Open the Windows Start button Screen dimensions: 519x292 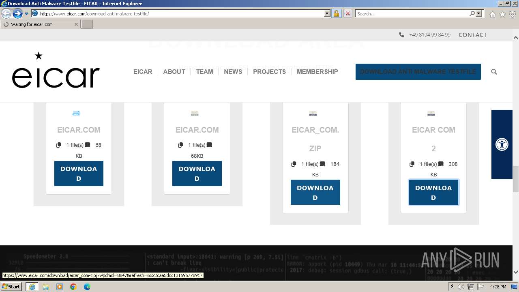pos(11,287)
